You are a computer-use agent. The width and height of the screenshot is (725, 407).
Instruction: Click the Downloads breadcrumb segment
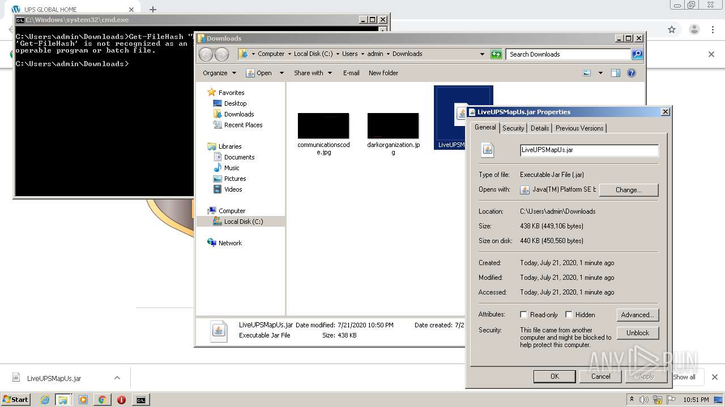407,54
